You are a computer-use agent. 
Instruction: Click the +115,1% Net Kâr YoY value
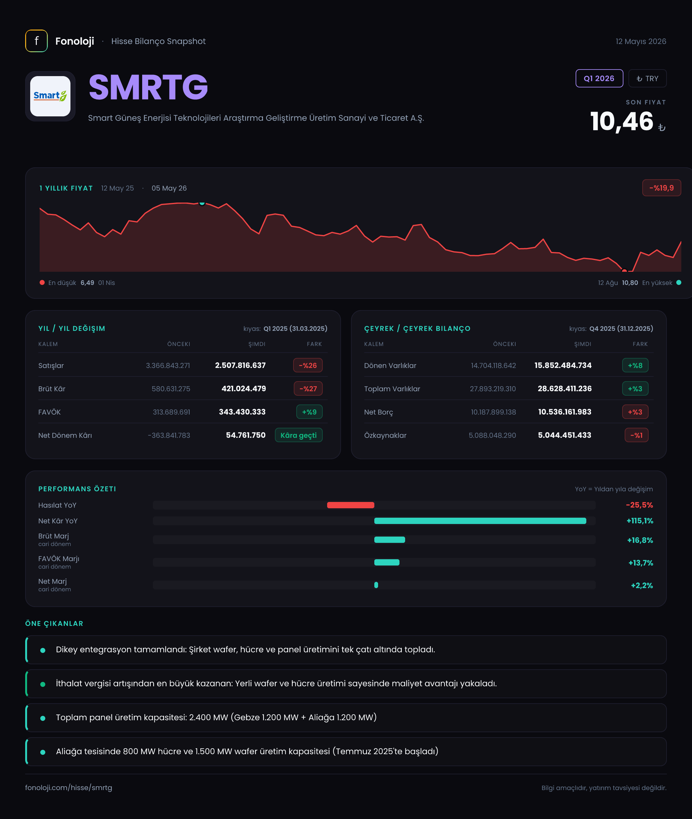tap(639, 521)
